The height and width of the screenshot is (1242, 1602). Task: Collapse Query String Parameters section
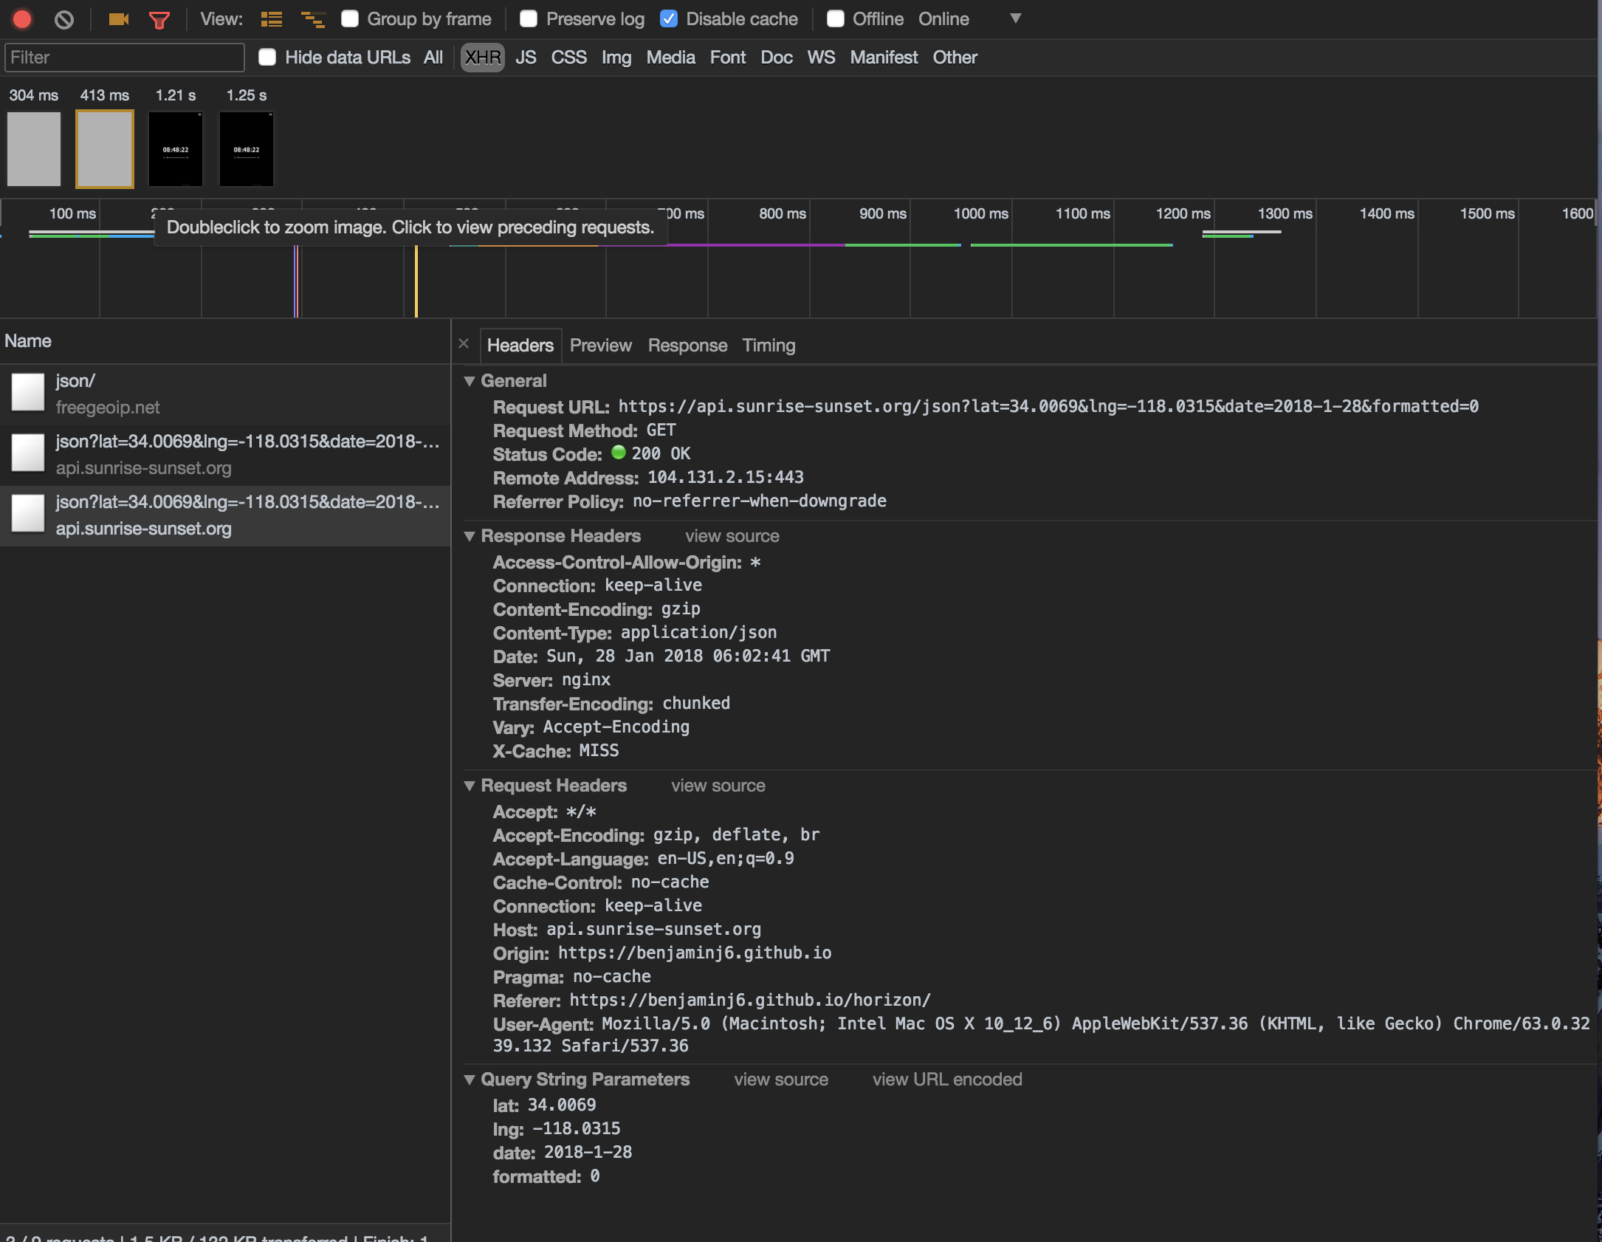(470, 1080)
